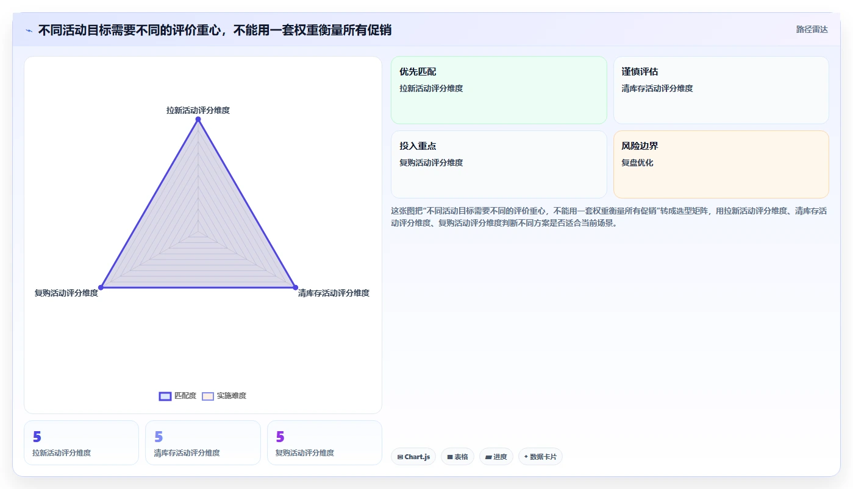Click the Chart.js tag icon
This screenshot has height=489, width=853.
[x=400, y=457]
